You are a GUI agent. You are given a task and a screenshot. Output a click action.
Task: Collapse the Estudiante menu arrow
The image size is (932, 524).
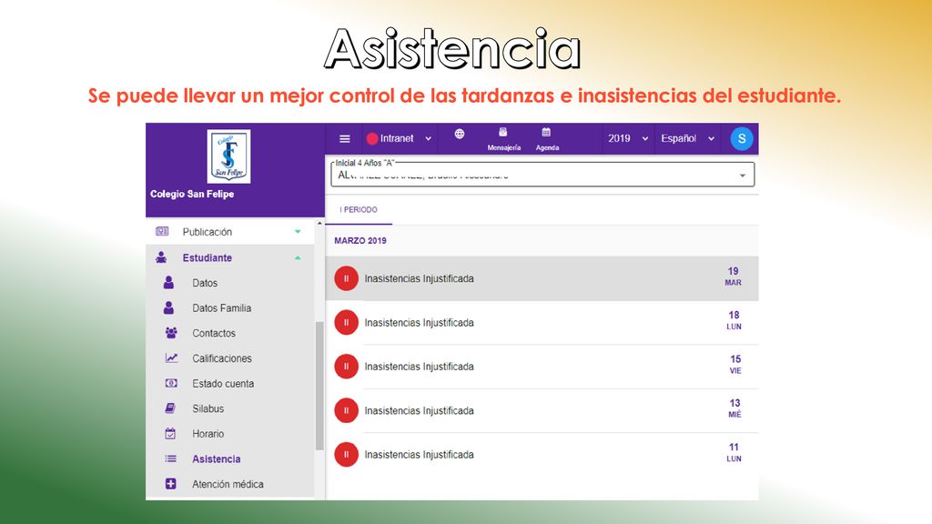pos(298,257)
